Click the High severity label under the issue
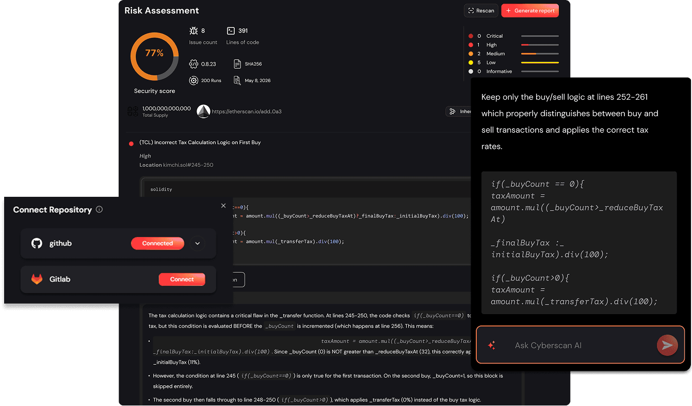692x406 pixels. (x=145, y=156)
